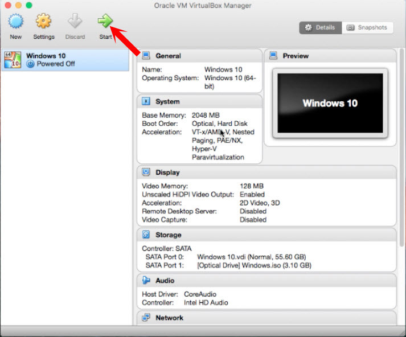The width and height of the screenshot is (406, 337).
Task: Open the Storage section header
Action: pyautogui.click(x=266, y=235)
